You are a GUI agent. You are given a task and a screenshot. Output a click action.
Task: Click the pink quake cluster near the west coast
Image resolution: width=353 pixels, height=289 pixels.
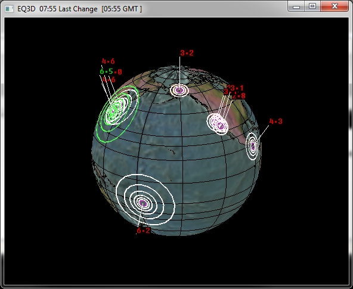tap(218, 124)
